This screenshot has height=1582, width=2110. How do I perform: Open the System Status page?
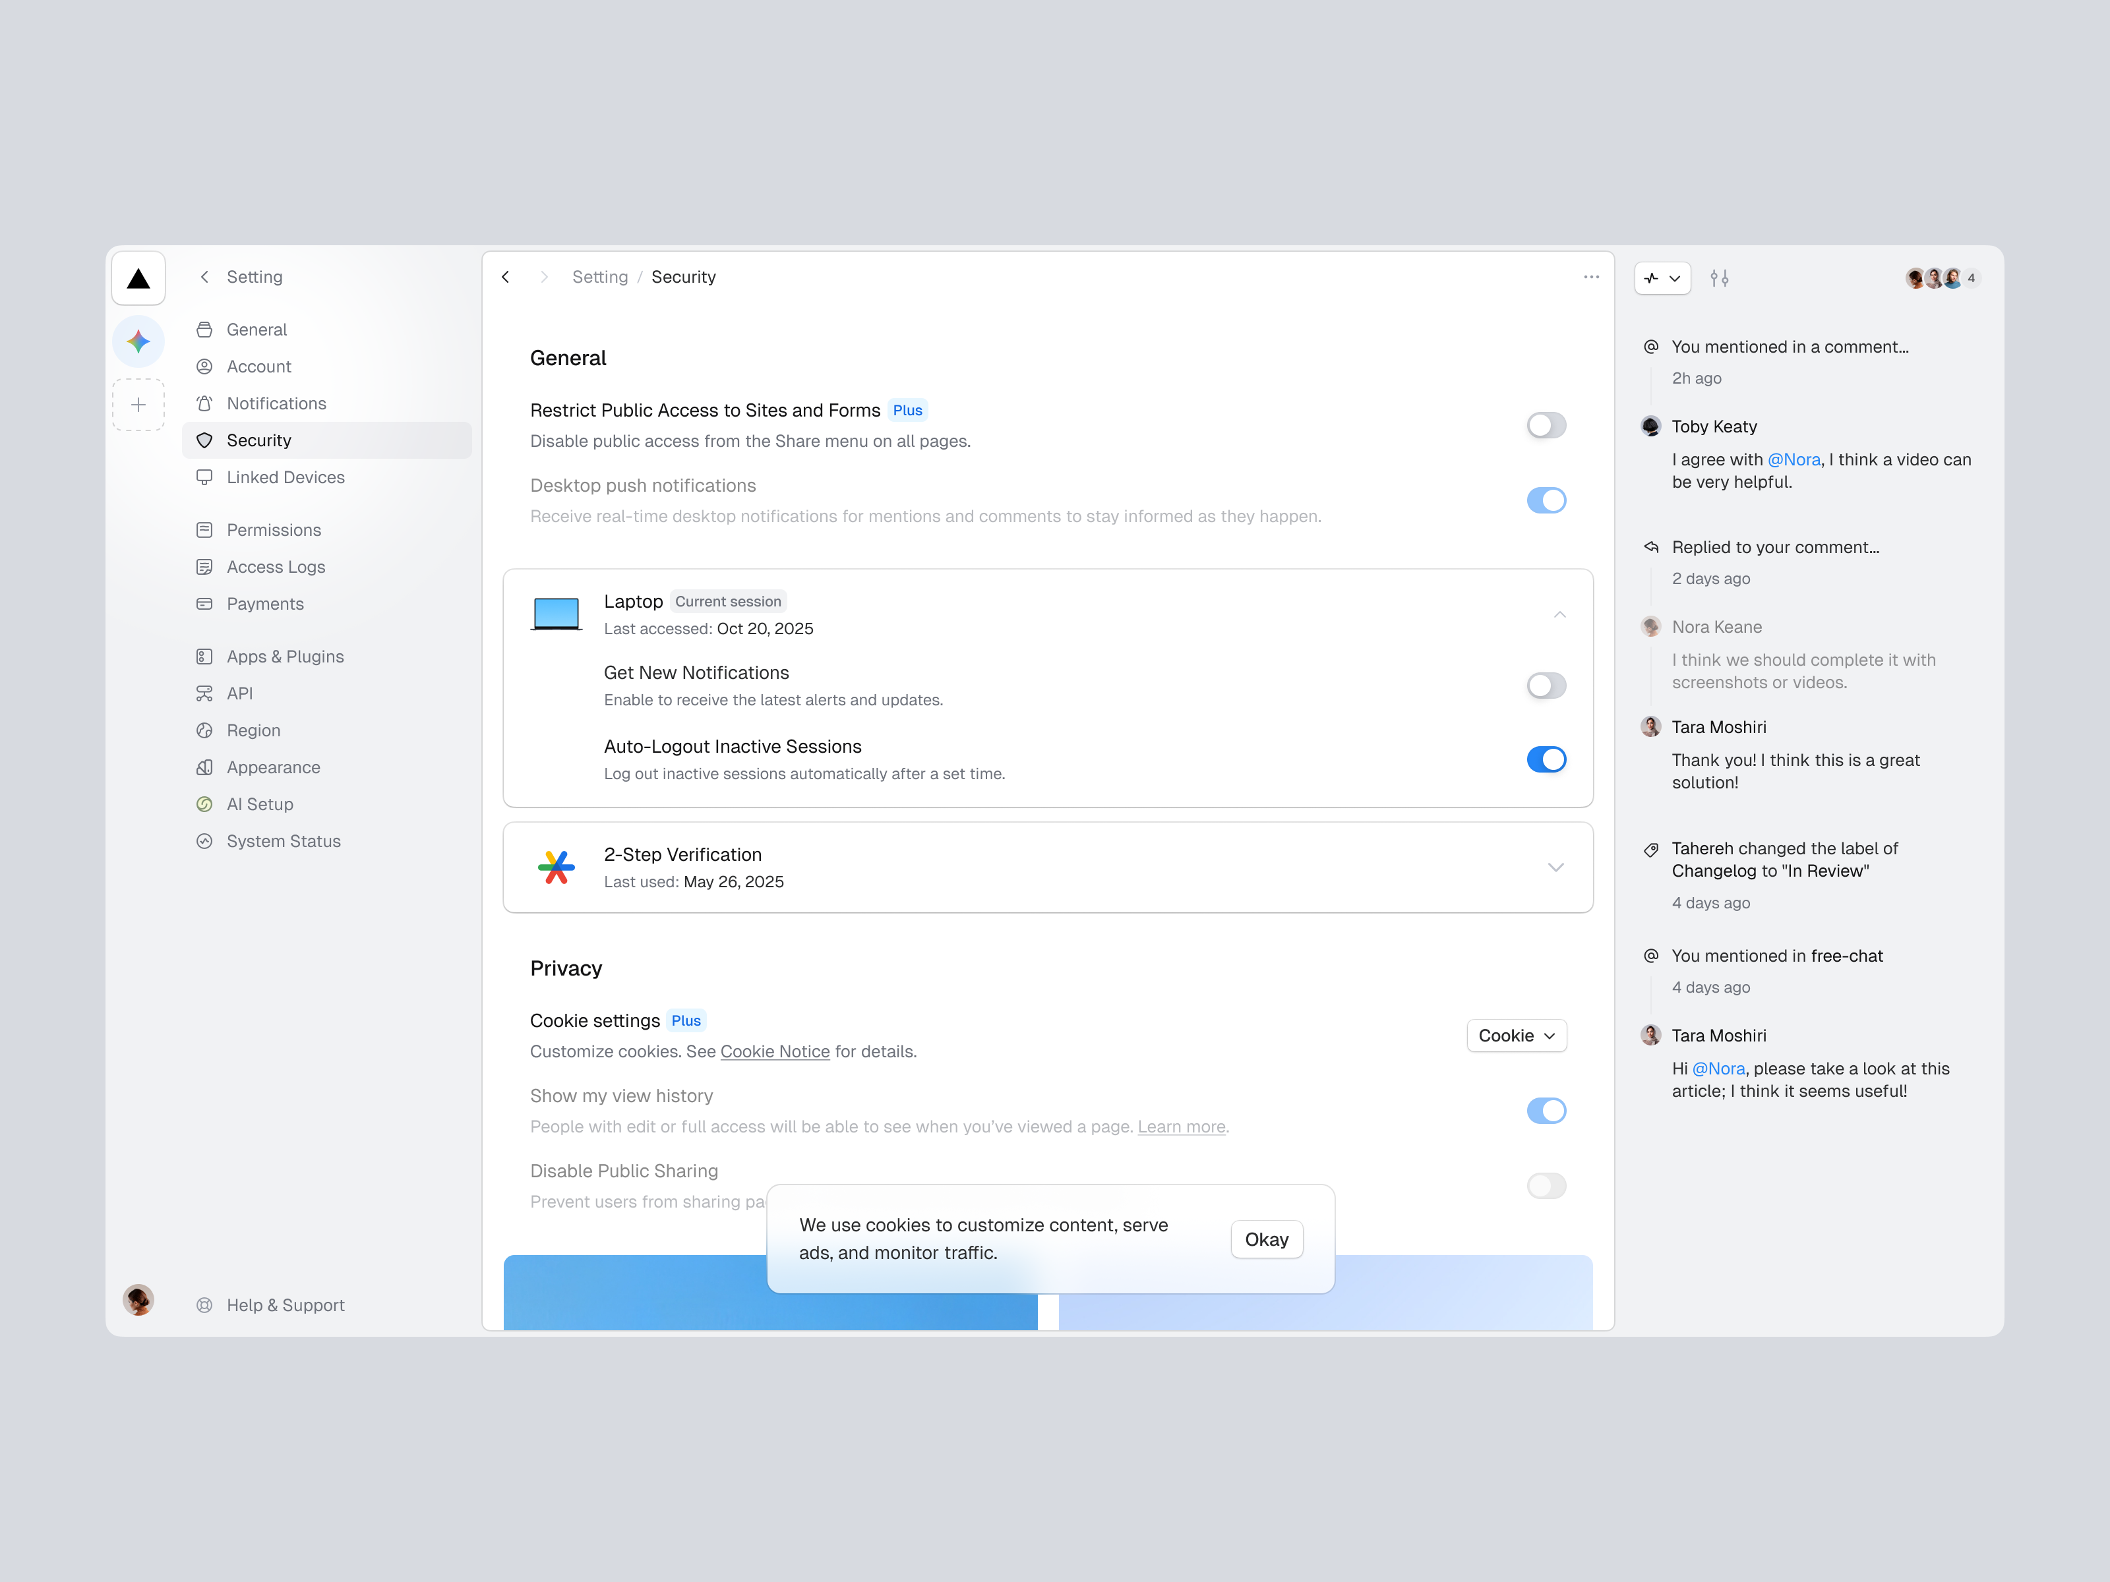coord(282,840)
